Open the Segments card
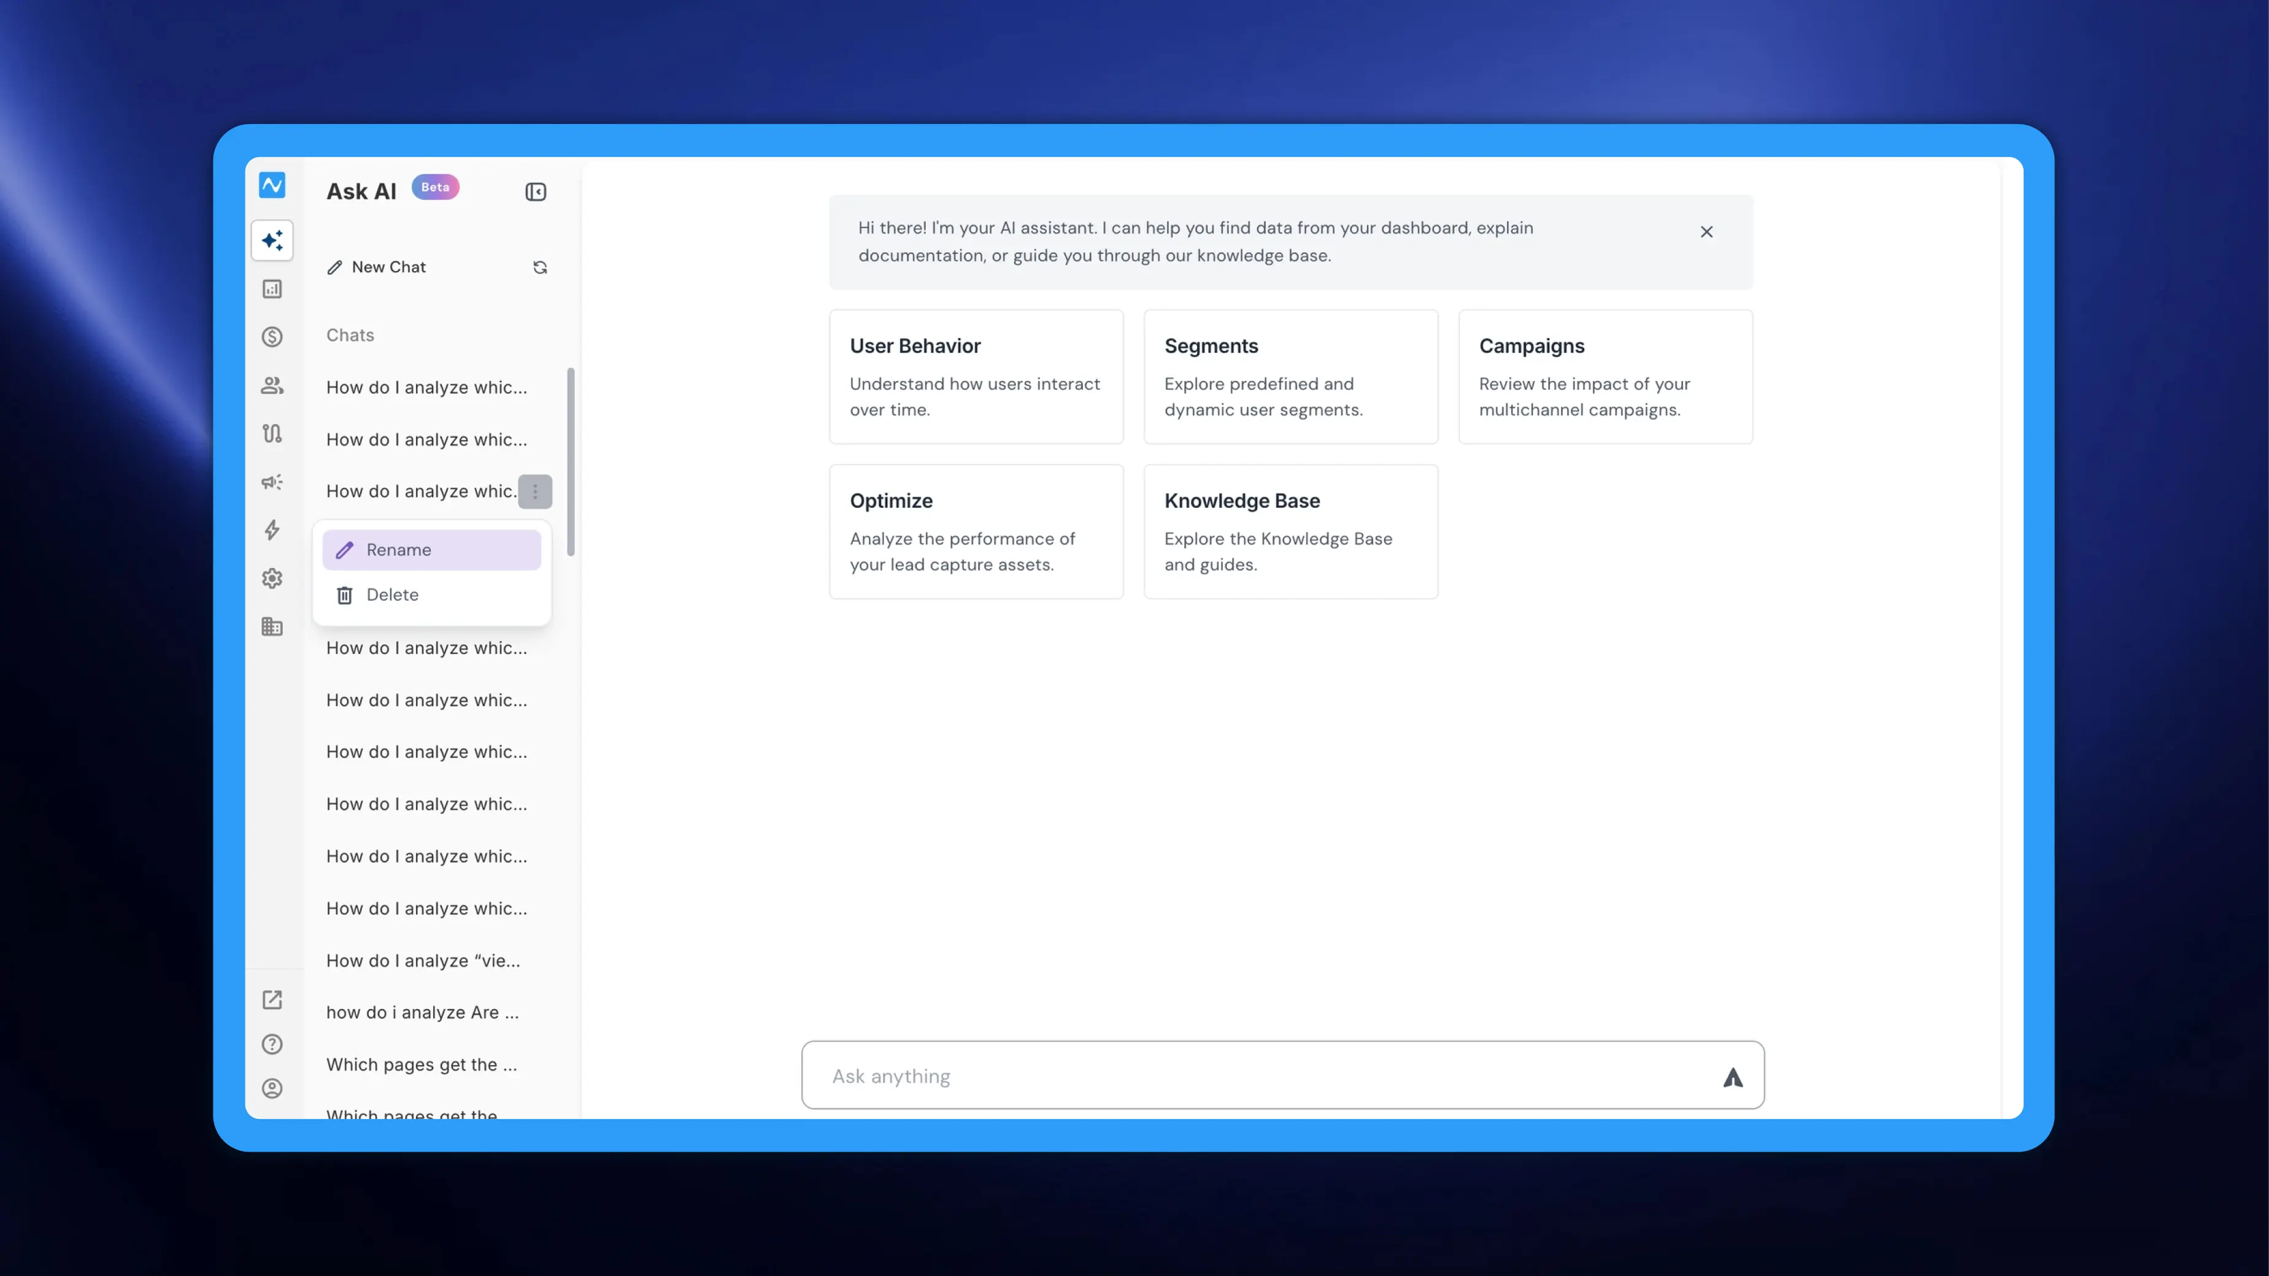 coord(1290,377)
